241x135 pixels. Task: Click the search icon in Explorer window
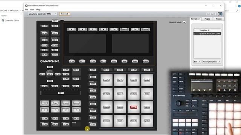[237, 11]
